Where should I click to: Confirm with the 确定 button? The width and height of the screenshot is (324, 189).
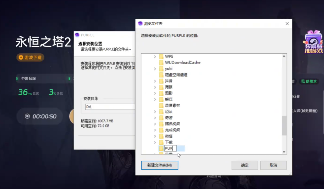(x=245, y=165)
